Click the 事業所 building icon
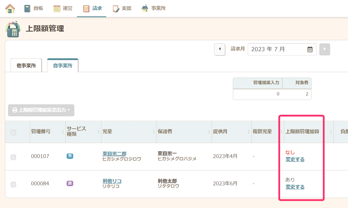 145,9
